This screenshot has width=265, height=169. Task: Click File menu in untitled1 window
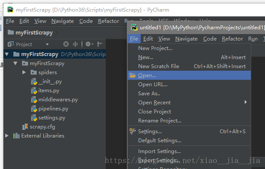[134, 39]
